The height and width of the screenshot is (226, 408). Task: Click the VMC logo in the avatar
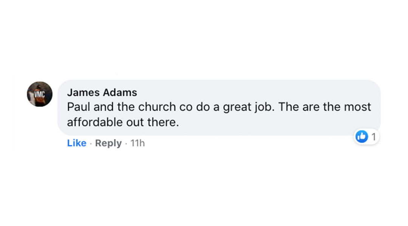40,94
